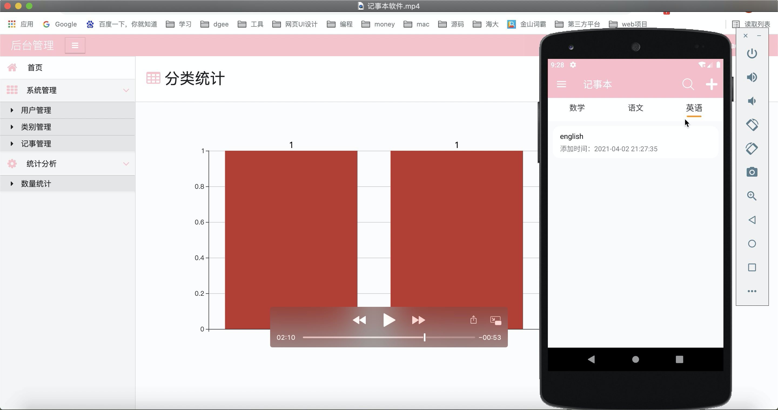Switch to the 语文 tab

[x=635, y=108]
